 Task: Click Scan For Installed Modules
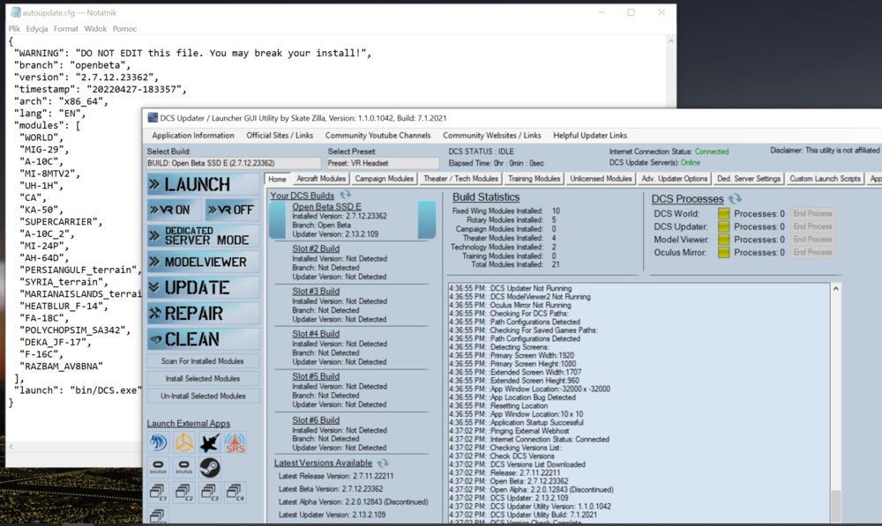click(x=203, y=361)
